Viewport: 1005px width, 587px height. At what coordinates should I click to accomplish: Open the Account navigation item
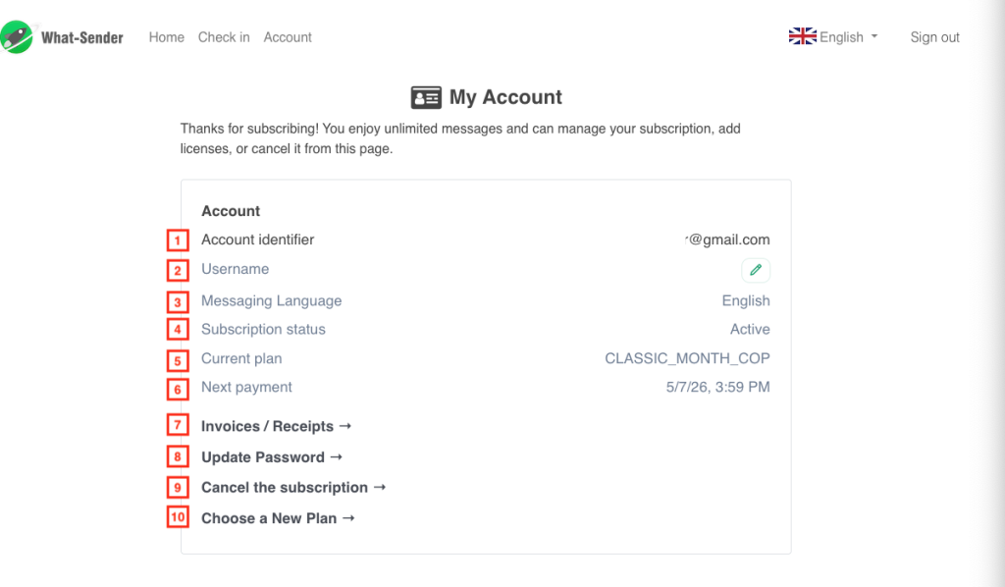point(288,37)
